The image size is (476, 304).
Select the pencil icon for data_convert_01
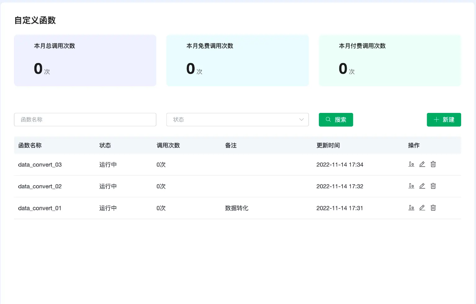[422, 208]
